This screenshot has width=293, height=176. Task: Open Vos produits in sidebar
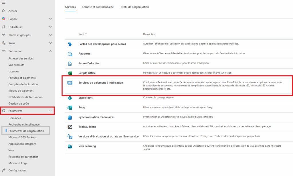click(x=16, y=65)
